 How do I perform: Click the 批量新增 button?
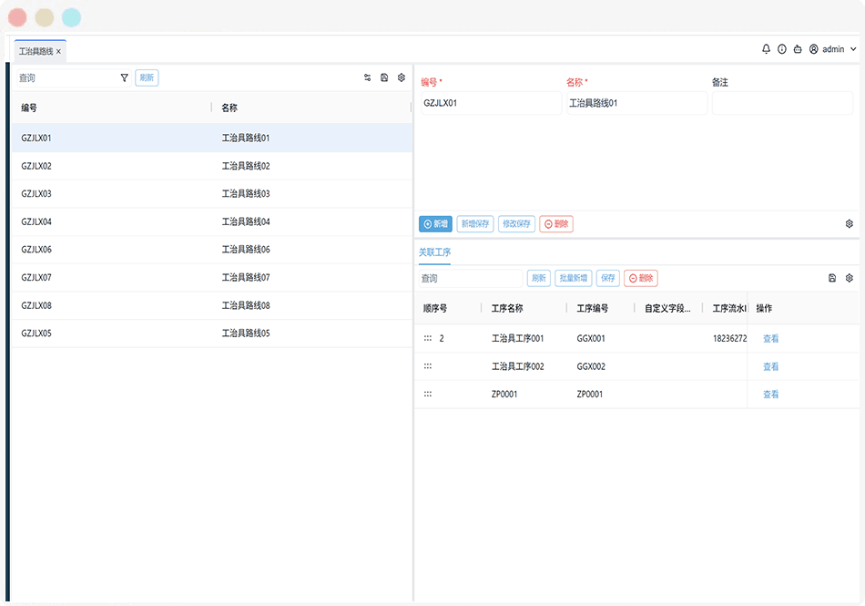pyautogui.click(x=573, y=278)
